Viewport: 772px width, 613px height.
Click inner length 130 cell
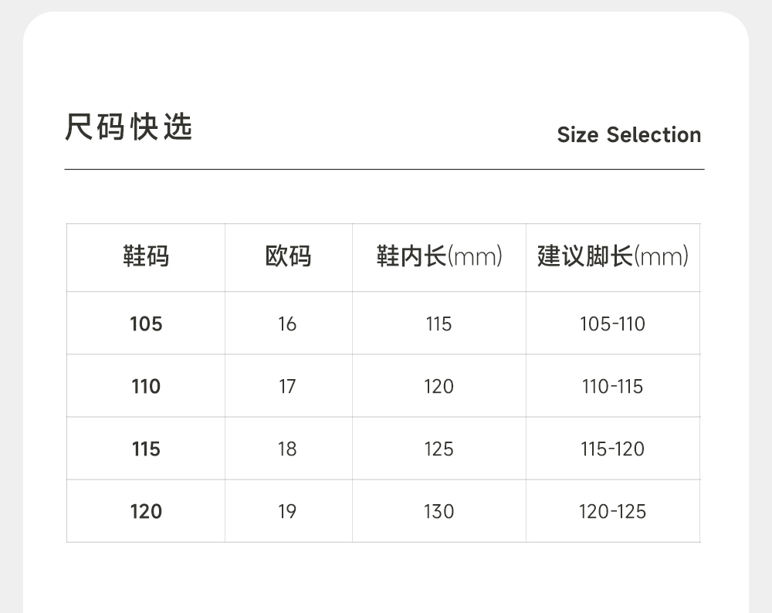coord(438,512)
